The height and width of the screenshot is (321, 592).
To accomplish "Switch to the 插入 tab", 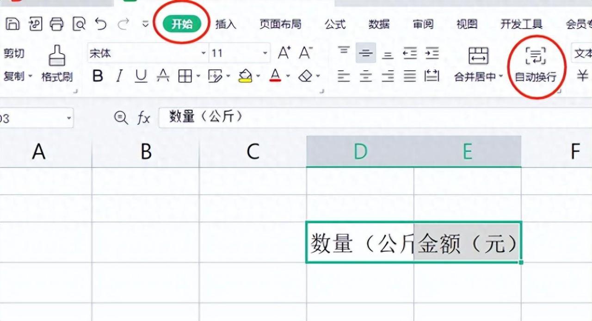I will 225,24.
